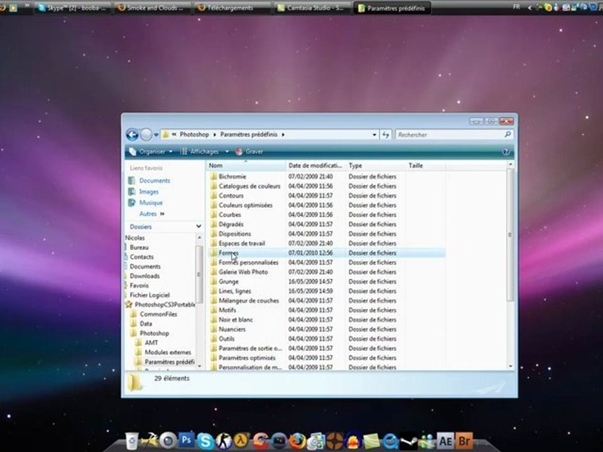Viewport: 603px width, 452px height.
Task: Sort by Type column header
Action: tap(376, 166)
